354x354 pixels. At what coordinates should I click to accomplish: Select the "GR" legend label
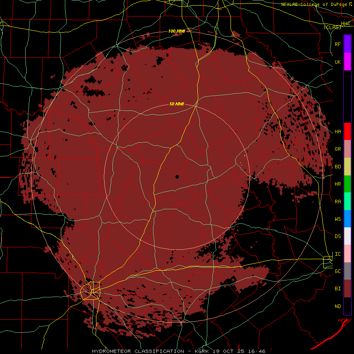pyautogui.click(x=337, y=149)
